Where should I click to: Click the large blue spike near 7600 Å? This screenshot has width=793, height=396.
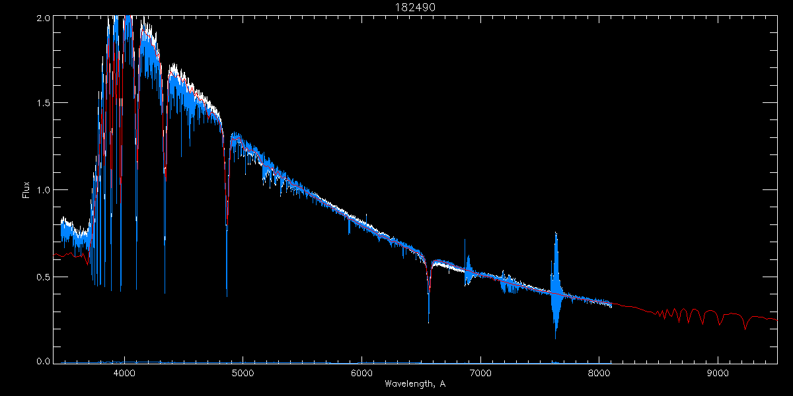coord(556,284)
